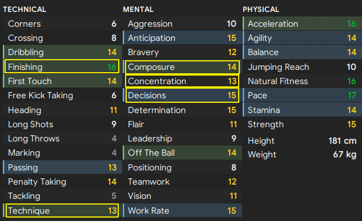This screenshot has width=362, height=221.
Task: Click the Physical column header
Action: (261, 10)
